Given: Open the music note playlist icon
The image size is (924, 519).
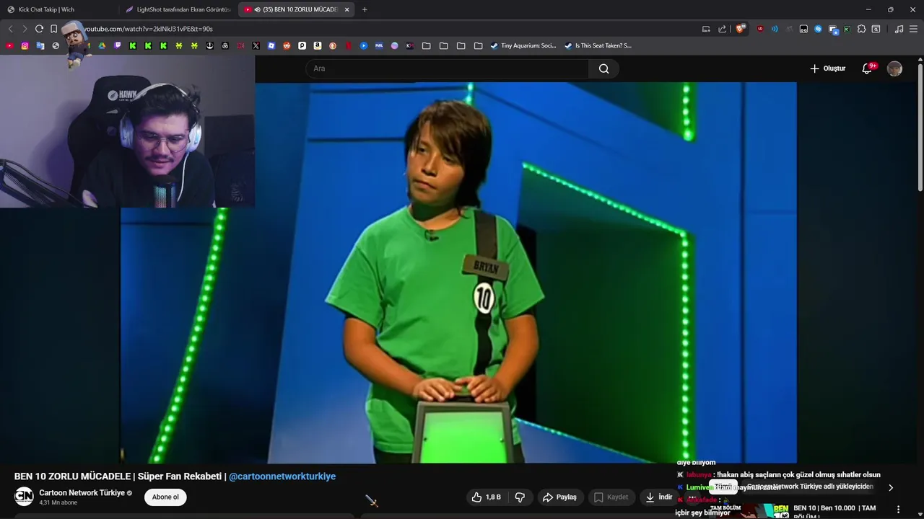Looking at the screenshot, I should [899, 29].
